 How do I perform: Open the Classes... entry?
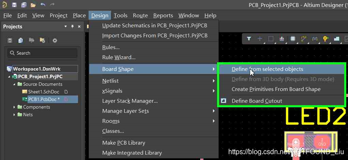154,131
